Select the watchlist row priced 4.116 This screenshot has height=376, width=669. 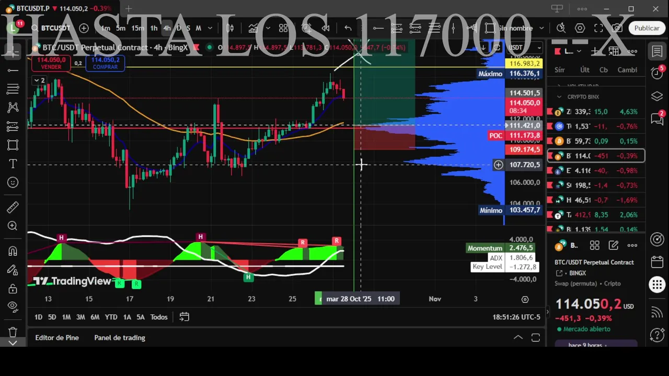(x=596, y=171)
